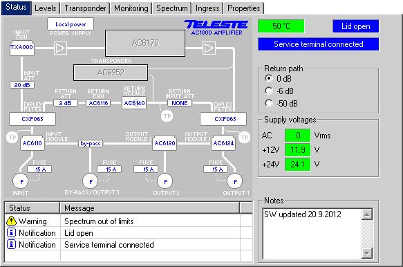Click the TP circle left of AC6110
The width and height of the screenshot is (403, 267).
12,138
